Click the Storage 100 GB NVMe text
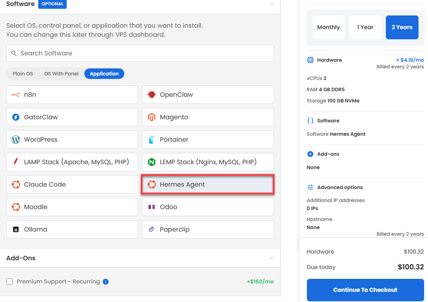The width and height of the screenshot is (428, 302). 333,101
